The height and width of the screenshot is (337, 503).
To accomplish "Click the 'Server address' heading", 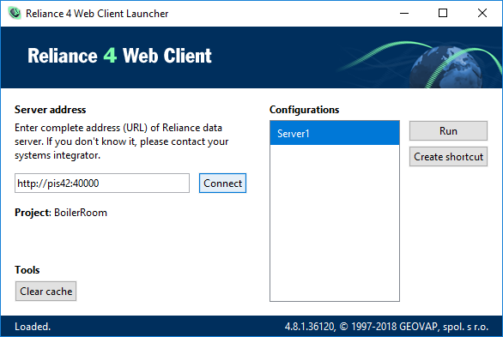I will pos(51,110).
